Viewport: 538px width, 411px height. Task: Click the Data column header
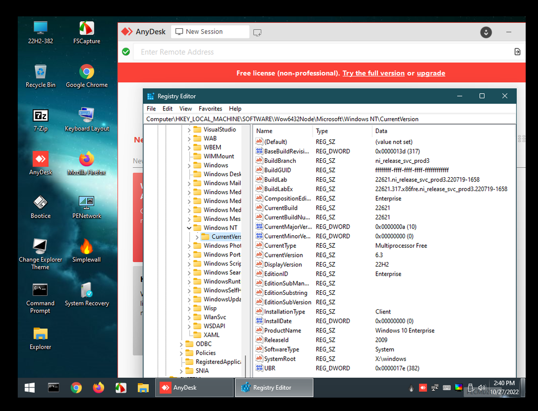coord(443,131)
